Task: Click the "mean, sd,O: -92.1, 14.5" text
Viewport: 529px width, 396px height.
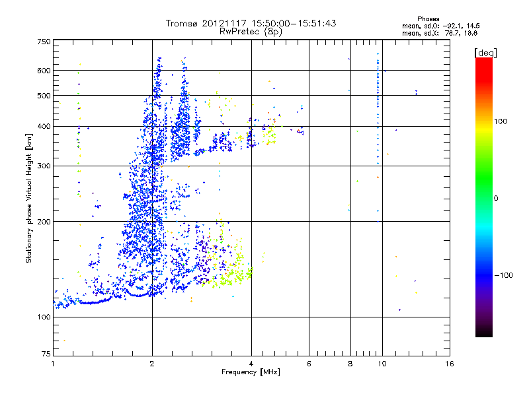Action: point(440,26)
